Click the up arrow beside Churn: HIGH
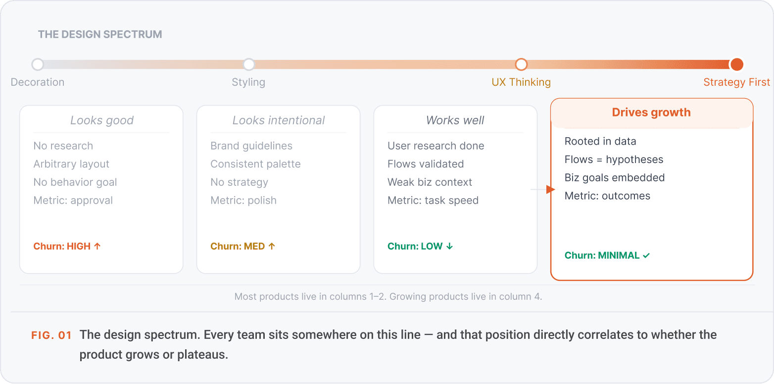 tap(97, 246)
